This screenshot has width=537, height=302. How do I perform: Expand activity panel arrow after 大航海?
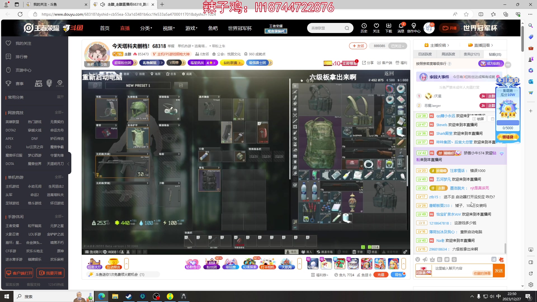[300, 264]
